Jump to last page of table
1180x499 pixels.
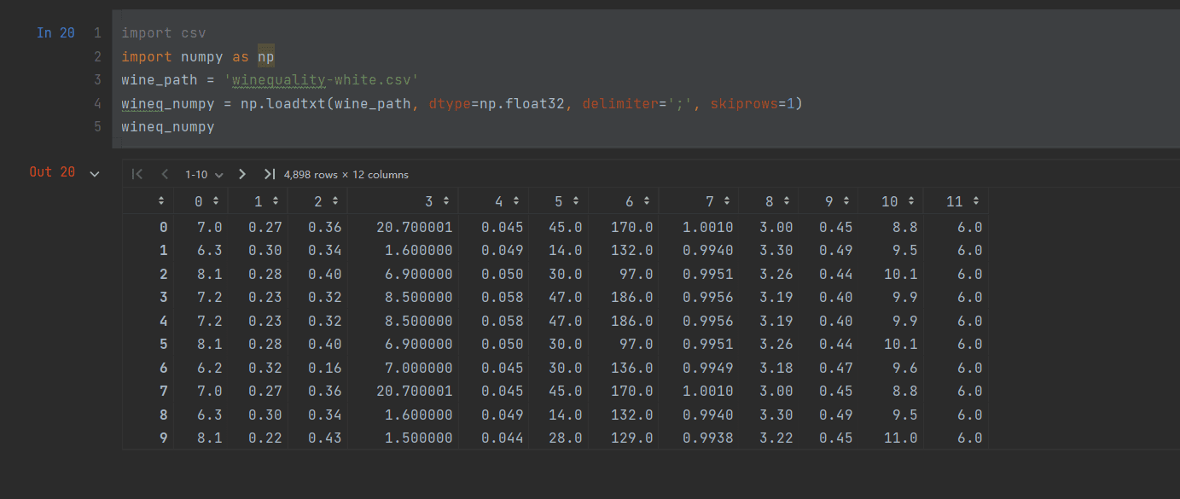[270, 174]
